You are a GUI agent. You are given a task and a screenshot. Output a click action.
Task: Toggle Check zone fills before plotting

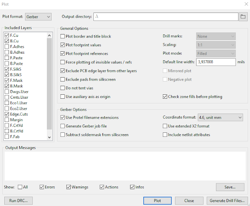(165, 97)
